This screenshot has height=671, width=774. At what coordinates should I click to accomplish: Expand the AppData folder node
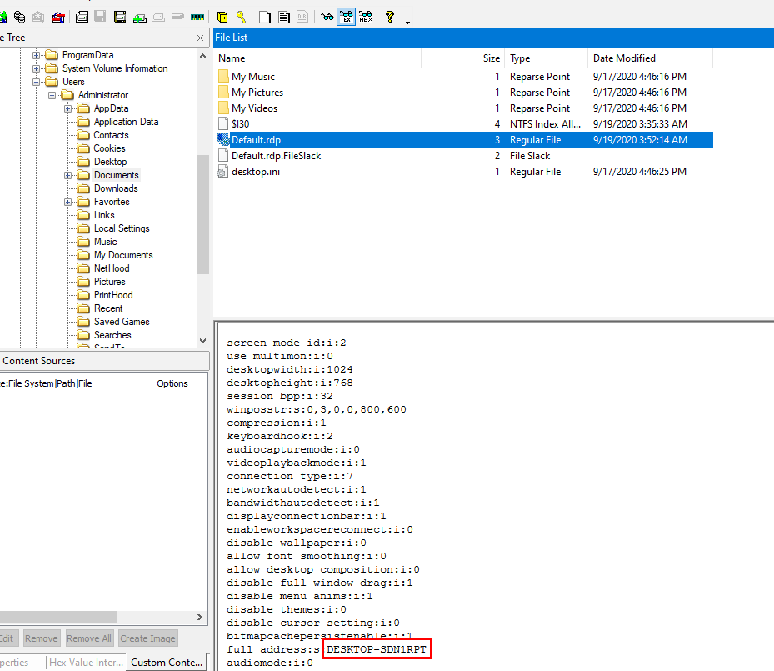point(68,108)
